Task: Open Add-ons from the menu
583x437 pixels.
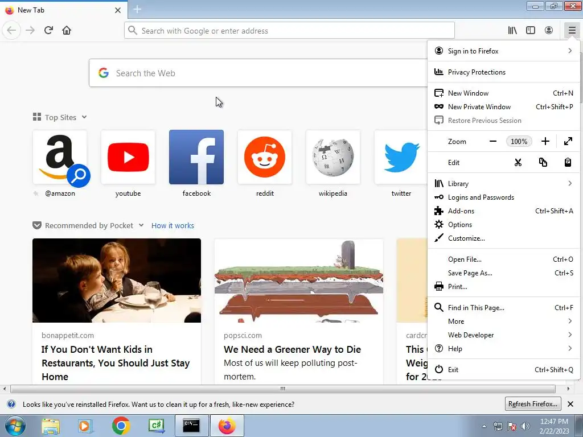Action: [504, 211]
